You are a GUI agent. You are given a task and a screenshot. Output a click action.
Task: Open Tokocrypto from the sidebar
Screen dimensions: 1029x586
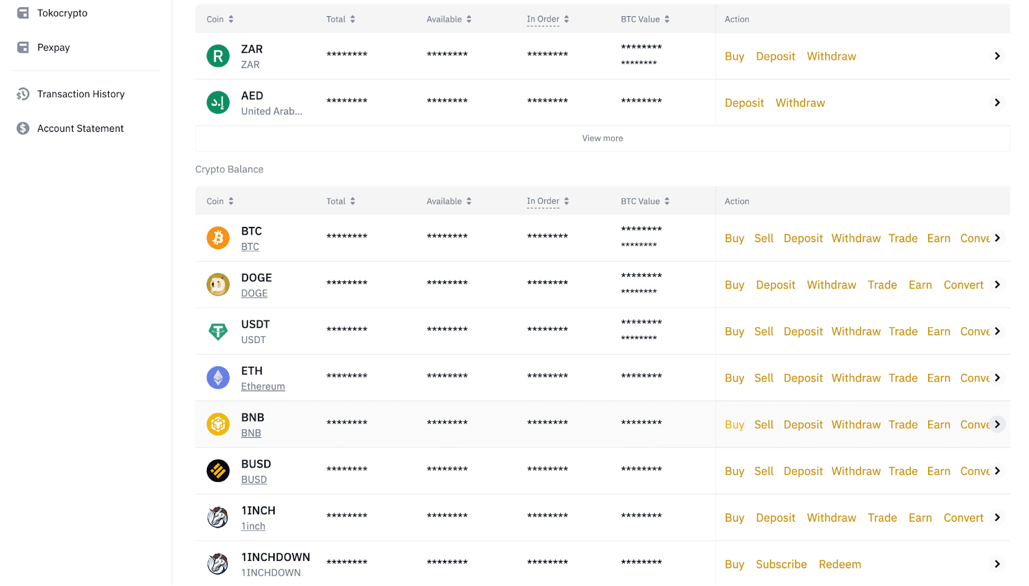point(62,13)
